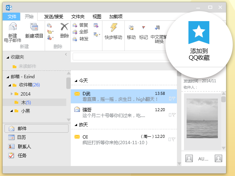
Task: Click the clean up icon in 删除 group
Action: click(x=50, y=31)
